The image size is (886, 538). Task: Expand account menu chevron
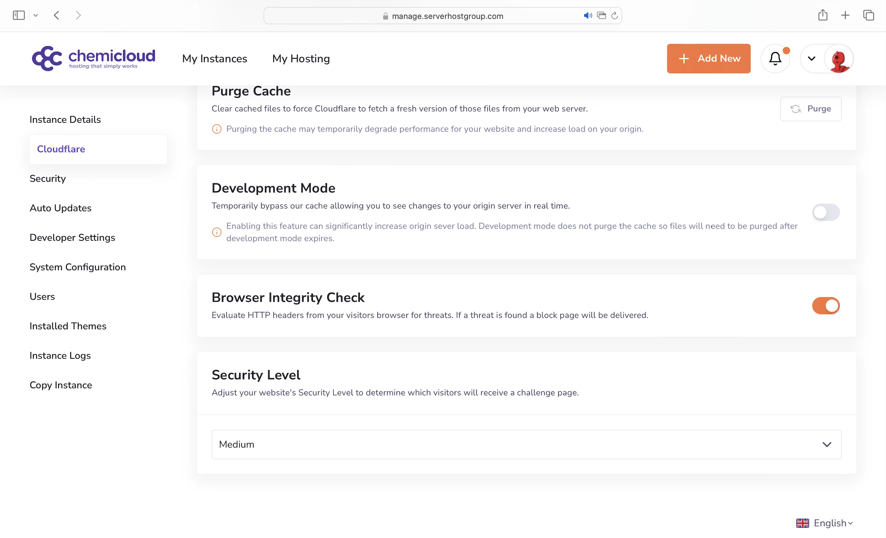(x=811, y=59)
